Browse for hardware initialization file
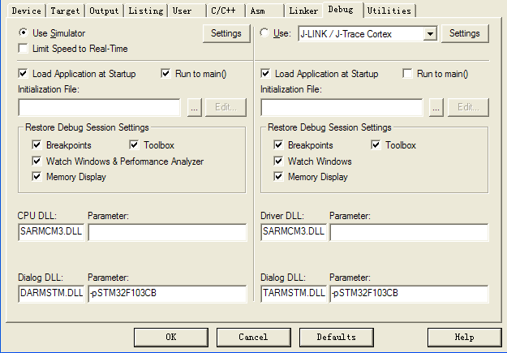 pyautogui.click(x=436, y=107)
